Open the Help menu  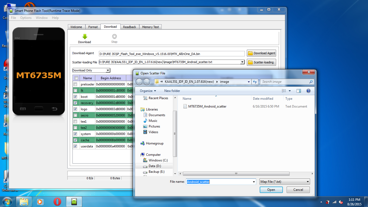tap(55, 18)
